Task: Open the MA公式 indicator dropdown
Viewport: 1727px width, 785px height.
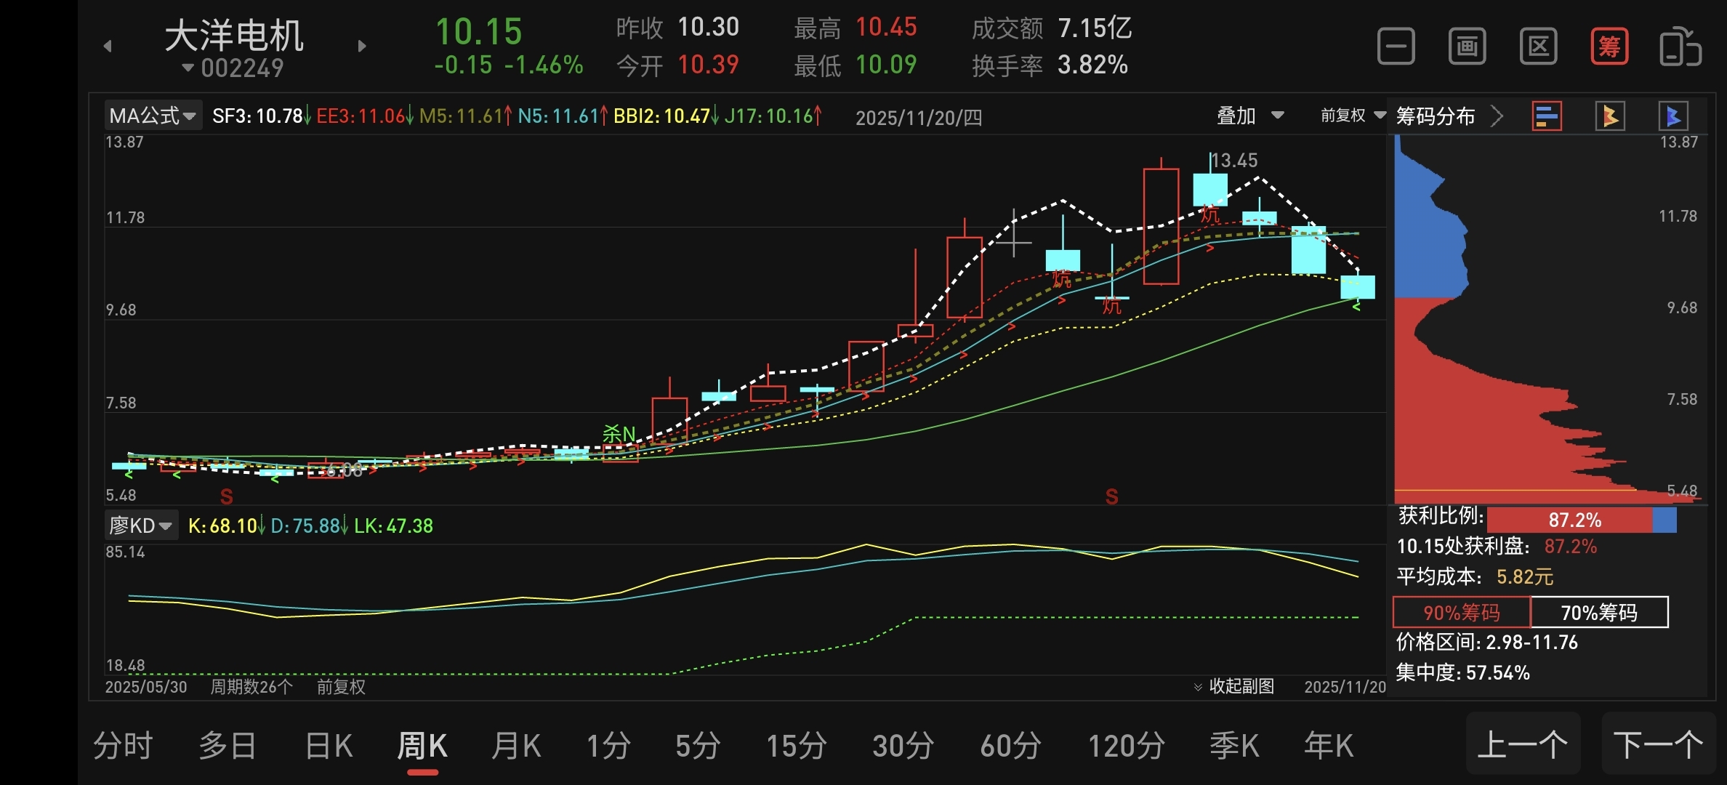Action: [x=153, y=116]
